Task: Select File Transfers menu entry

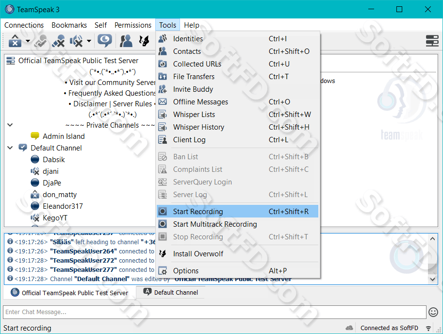Action: click(x=238, y=77)
